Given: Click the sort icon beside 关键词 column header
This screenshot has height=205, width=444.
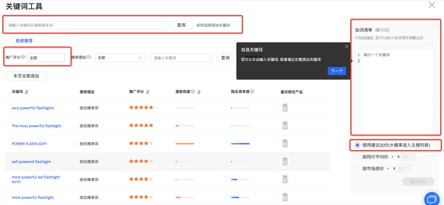Looking at the screenshot, I should 26,92.
